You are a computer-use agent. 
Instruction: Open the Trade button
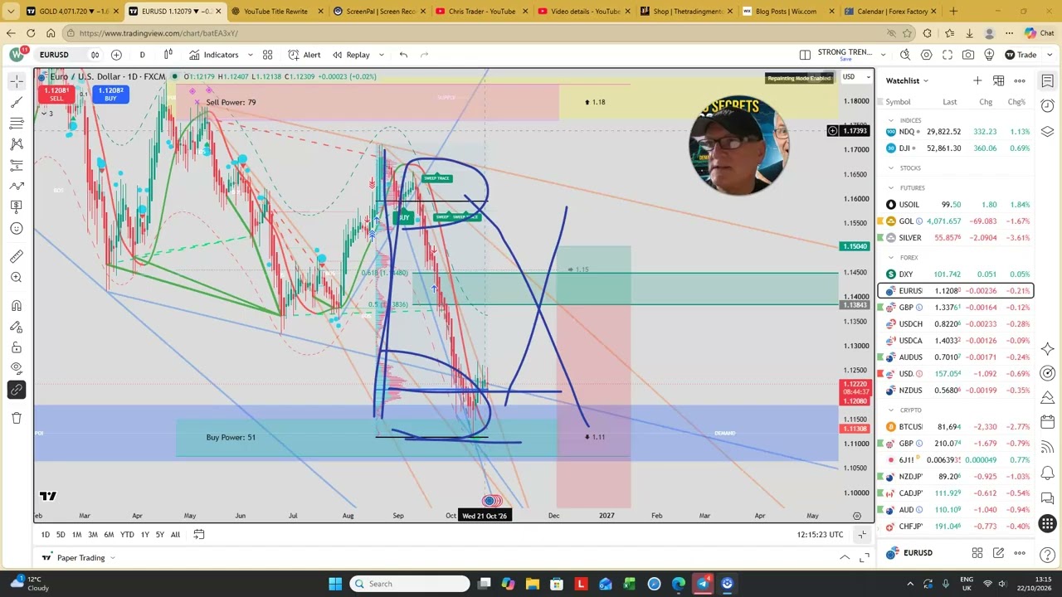[x=1021, y=55]
